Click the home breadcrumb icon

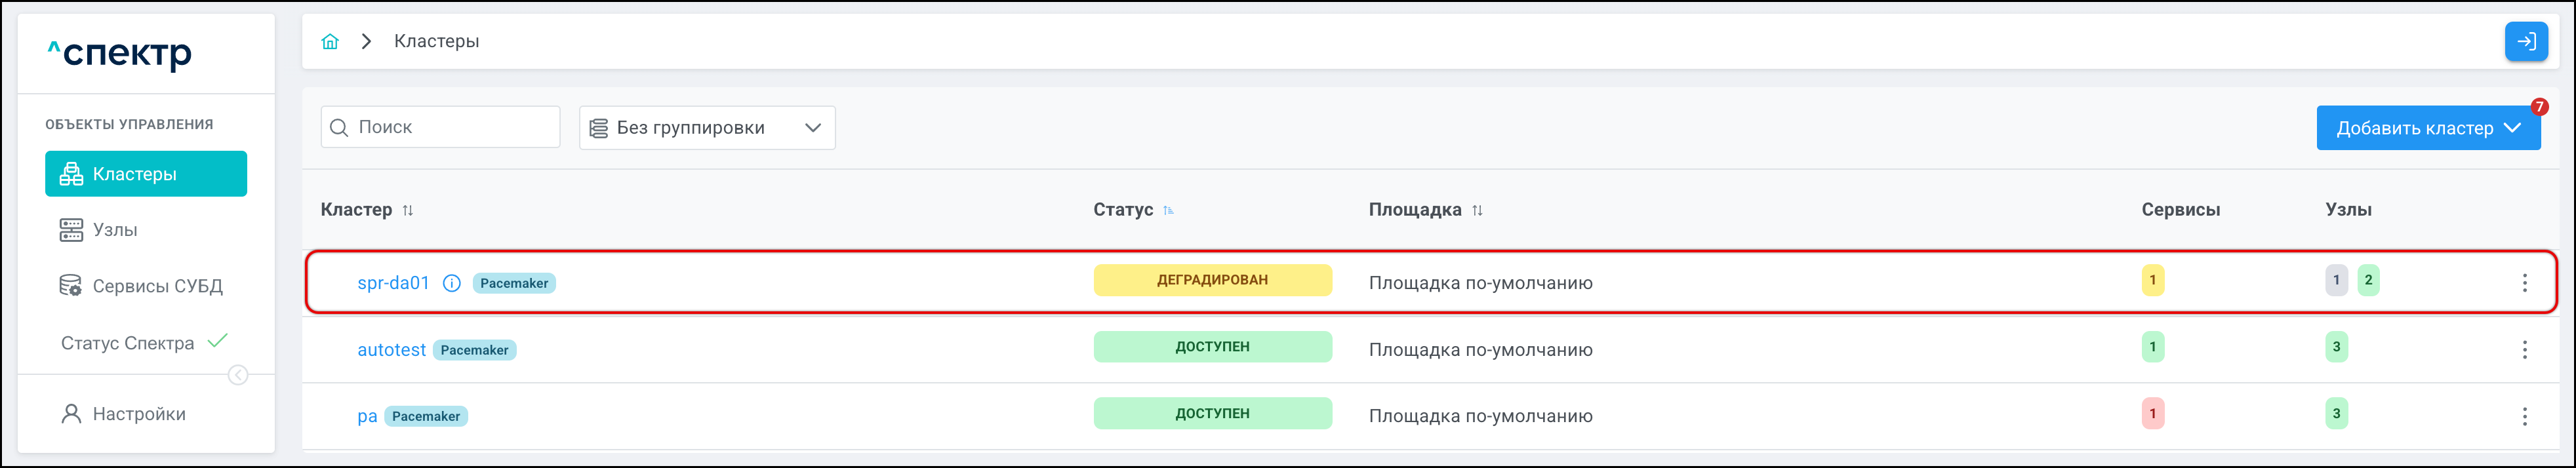click(x=330, y=41)
